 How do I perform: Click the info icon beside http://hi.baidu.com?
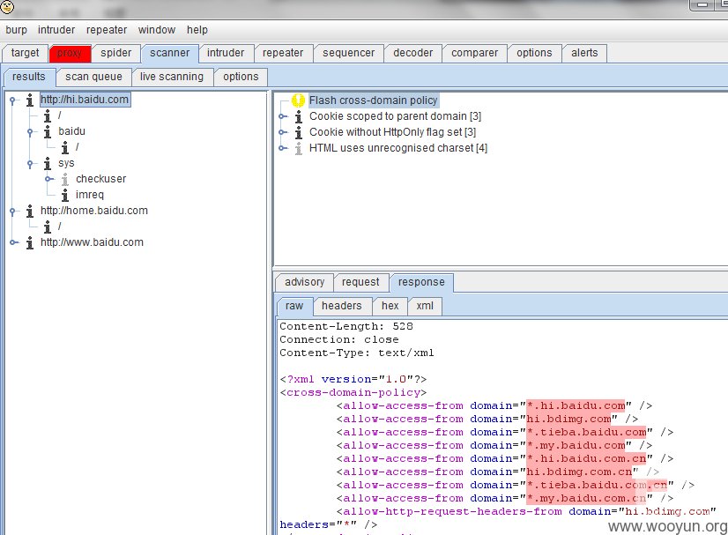[30, 100]
